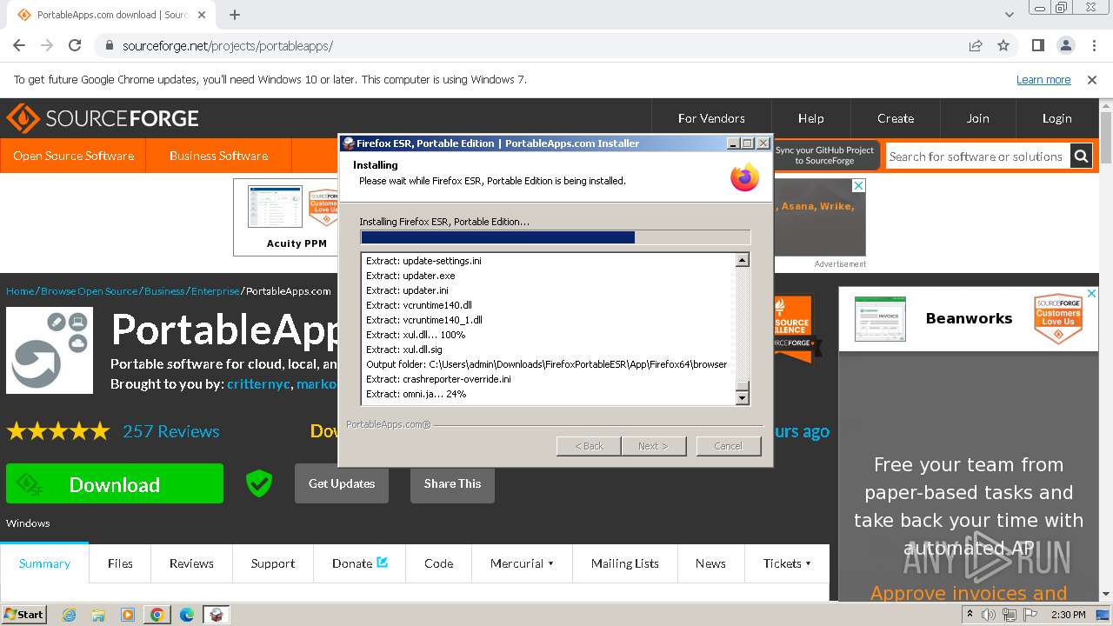Viewport: 1113px width, 626px height.
Task: Switch to the Files tab
Action: [x=120, y=563]
